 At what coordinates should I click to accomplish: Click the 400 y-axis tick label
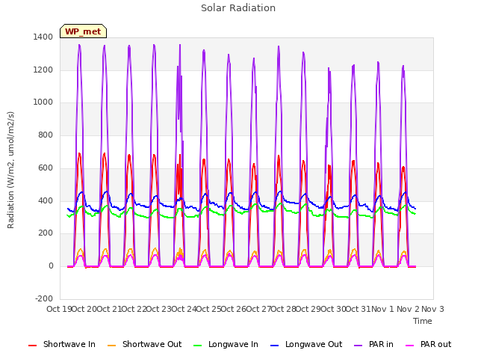(46, 201)
